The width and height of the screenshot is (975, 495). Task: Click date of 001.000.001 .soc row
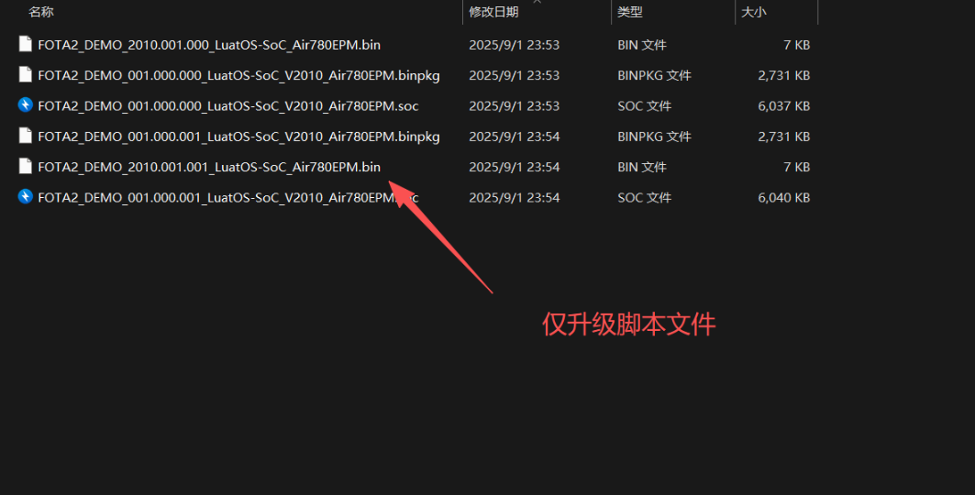click(515, 197)
